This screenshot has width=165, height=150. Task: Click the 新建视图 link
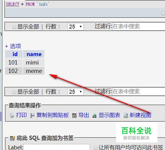tap(140, 115)
